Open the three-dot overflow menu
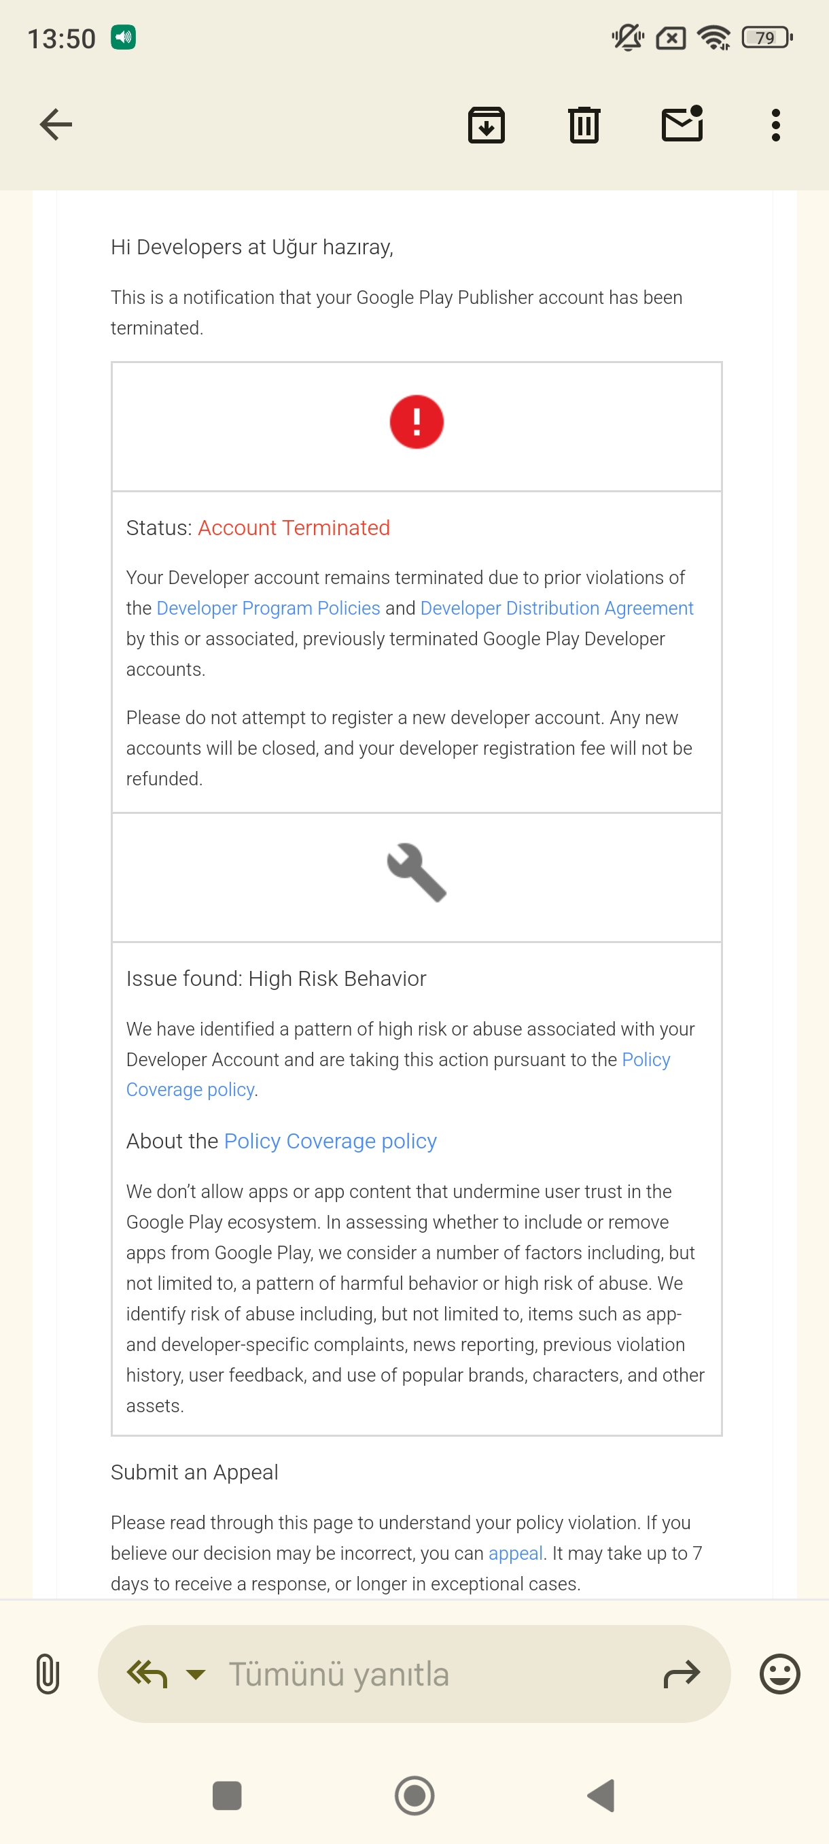829x1844 pixels. [x=775, y=124]
